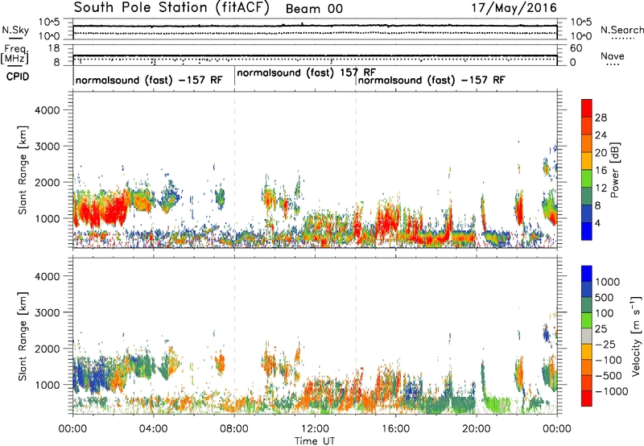Select the yellow-orange segment of Power colorbar

click(x=587, y=161)
